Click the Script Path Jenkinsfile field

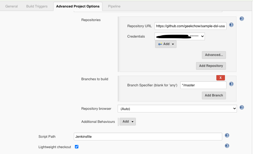pyautogui.click(x=148, y=136)
